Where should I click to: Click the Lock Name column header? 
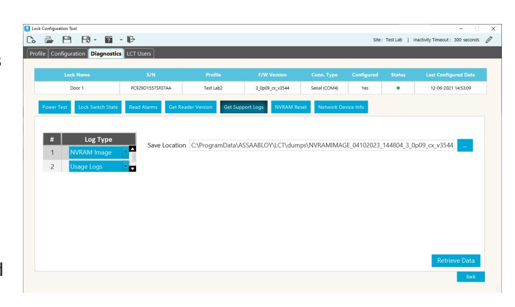coord(77,75)
